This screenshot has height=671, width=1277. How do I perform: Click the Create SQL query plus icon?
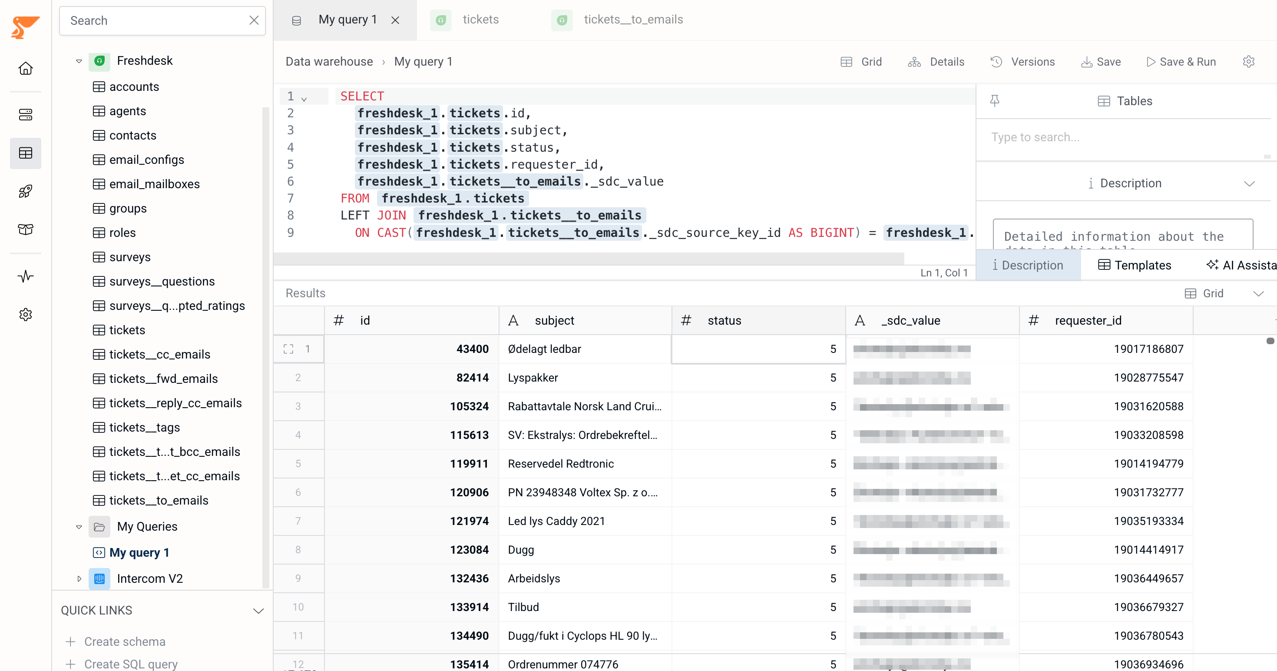coord(70,664)
